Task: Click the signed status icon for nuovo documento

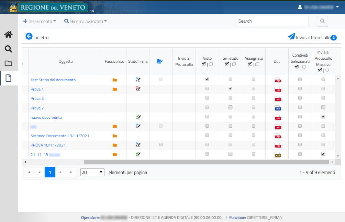Action: pyautogui.click(x=138, y=117)
